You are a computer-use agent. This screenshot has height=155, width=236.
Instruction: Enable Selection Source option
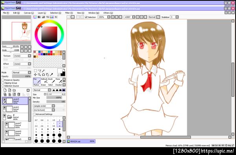point(3,86)
